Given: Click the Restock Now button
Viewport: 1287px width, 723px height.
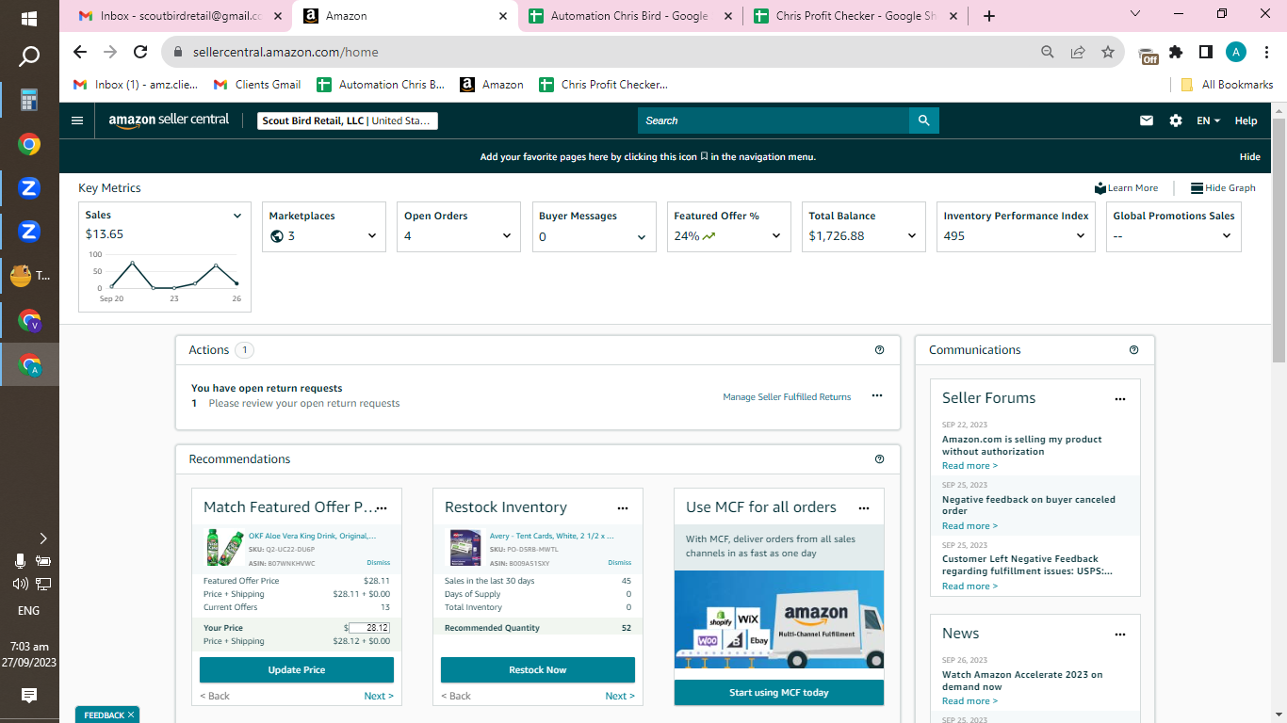Looking at the screenshot, I should (538, 670).
